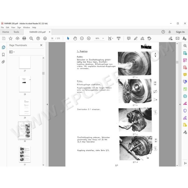Click the Zoom In plus icon
The height and width of the screenshot is (188, 188).
(x=89, y=38)
